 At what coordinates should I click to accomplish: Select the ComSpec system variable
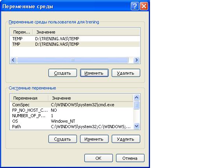point(72,105)
